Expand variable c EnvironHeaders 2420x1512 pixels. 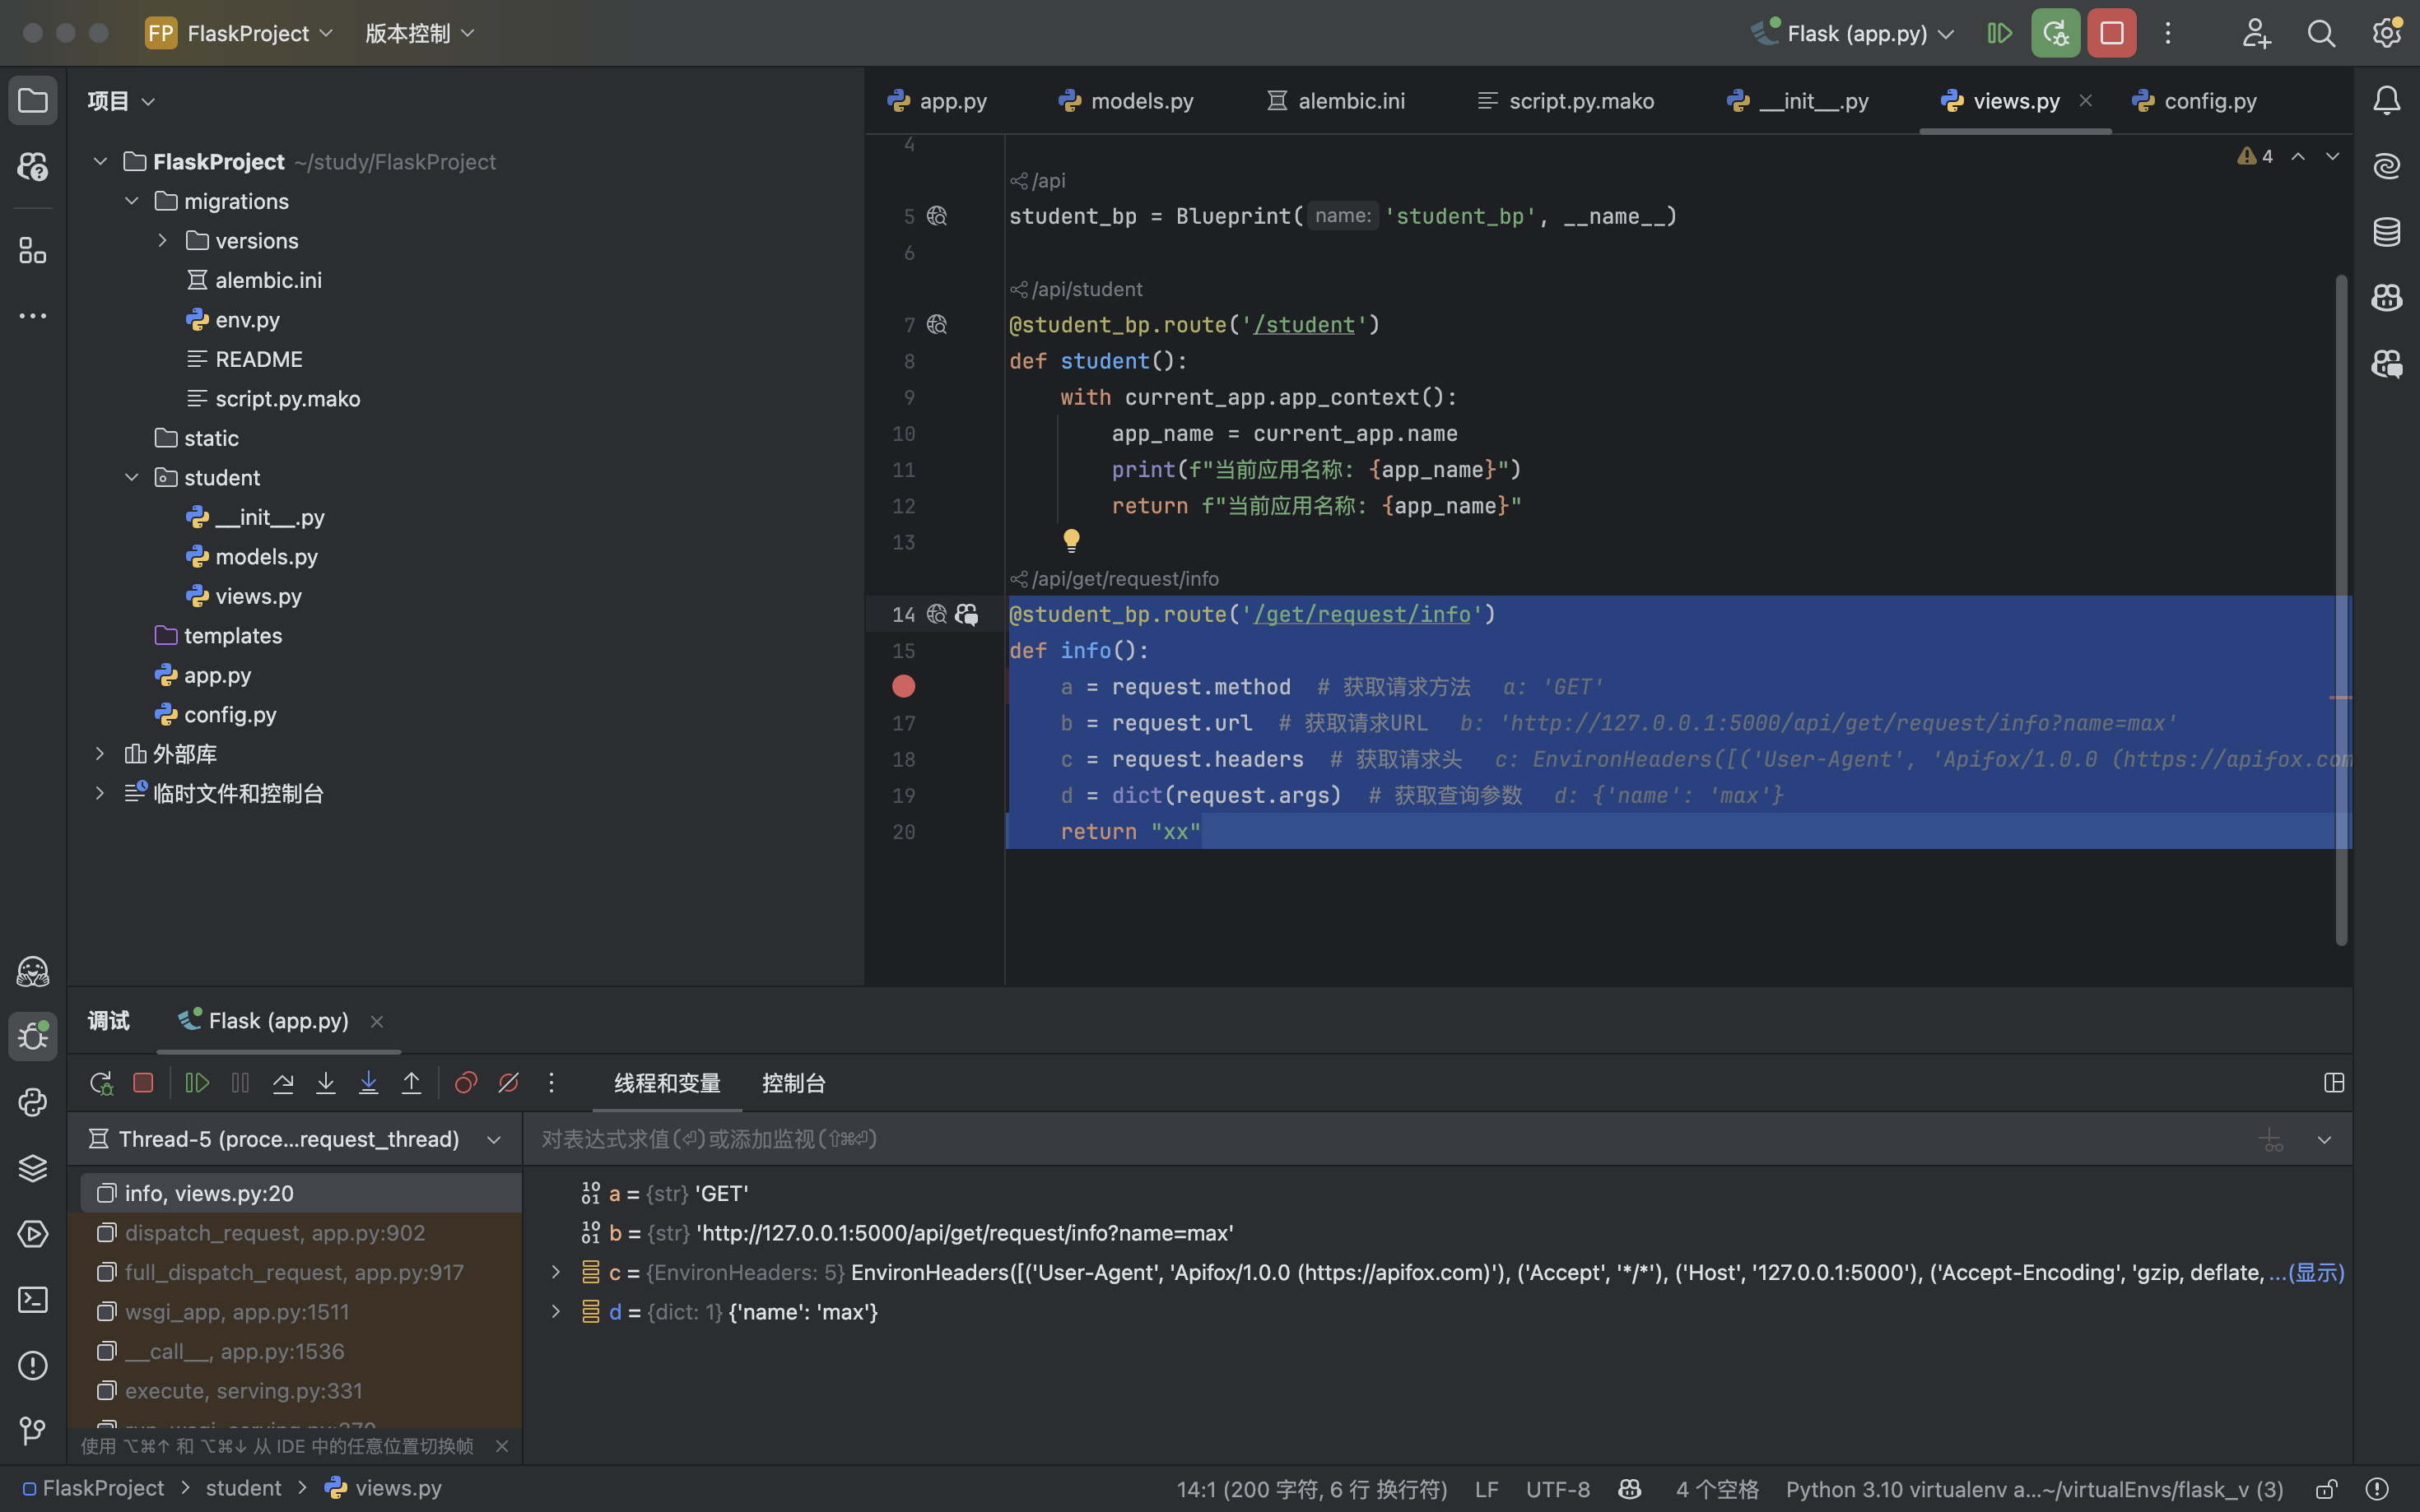point(556,1272)
